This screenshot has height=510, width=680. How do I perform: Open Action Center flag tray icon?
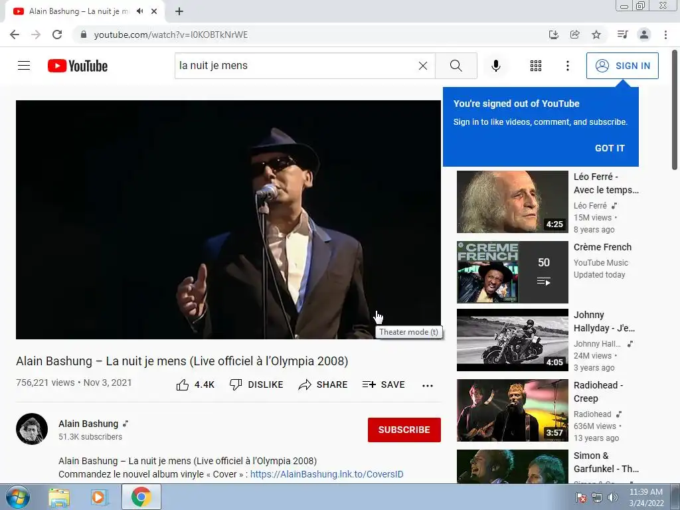[580, 497]
